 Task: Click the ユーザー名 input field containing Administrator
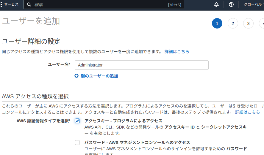(x=142, y=65)
